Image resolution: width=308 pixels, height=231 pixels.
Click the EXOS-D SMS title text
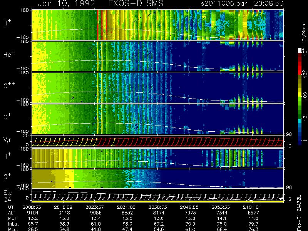(x=136, y=3)
